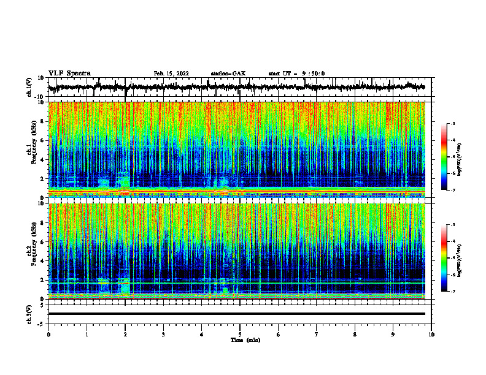Click the ch.1 waveform trace panel
The width and height of the screenshot is (486, 375).
(240, 87)
